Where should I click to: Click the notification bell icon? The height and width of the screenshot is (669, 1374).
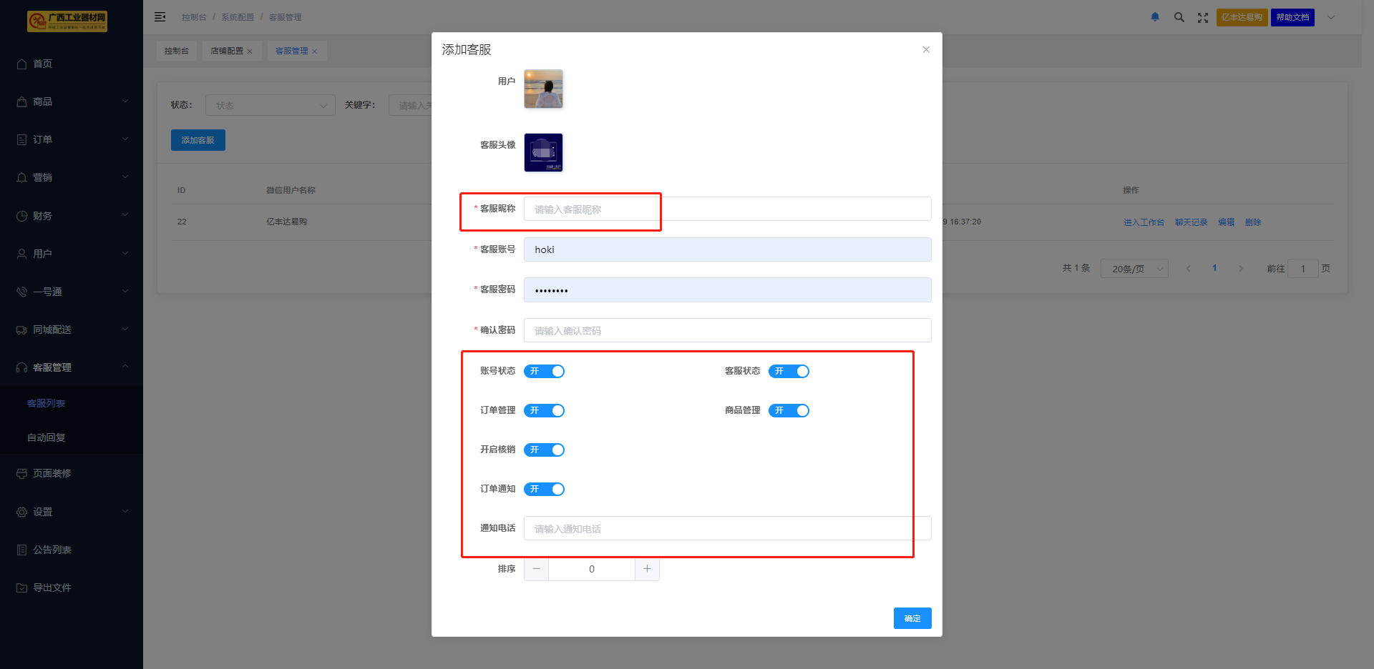tap(1154, 17)
